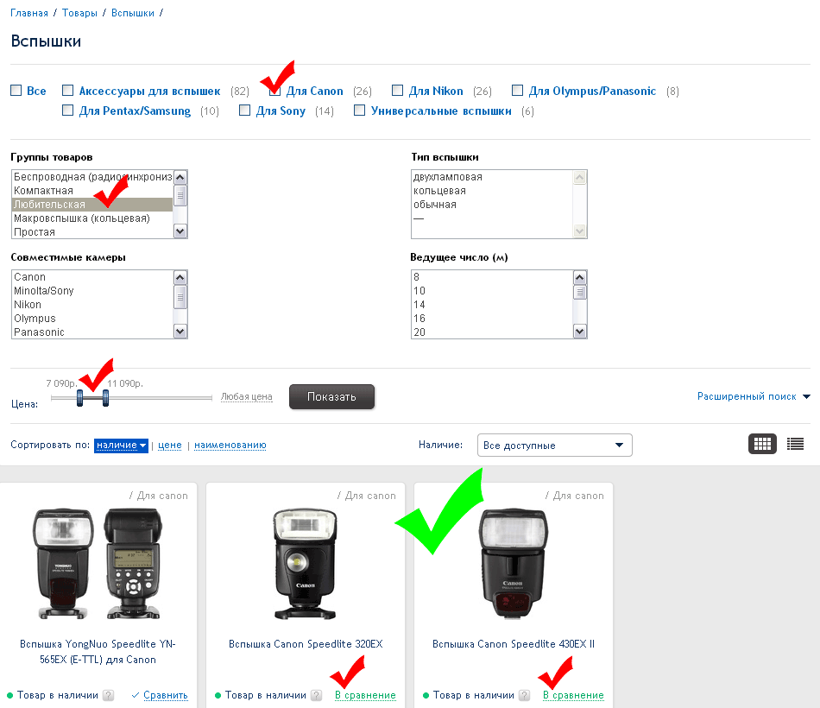
Task: Go to Товары breadcrumb
Action: click(79, 13)
